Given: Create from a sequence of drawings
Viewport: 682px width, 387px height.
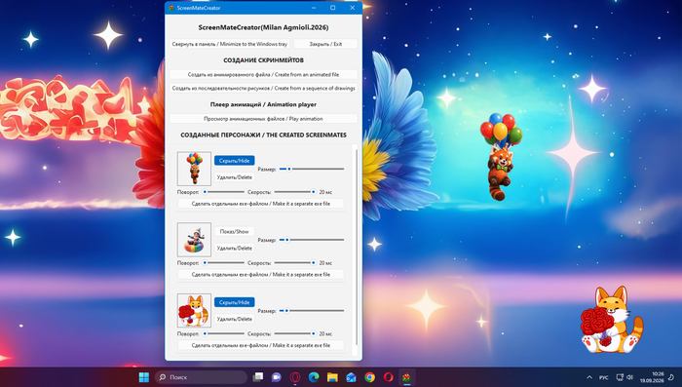Looking at the screenshot, I should (x=264, y=88).
